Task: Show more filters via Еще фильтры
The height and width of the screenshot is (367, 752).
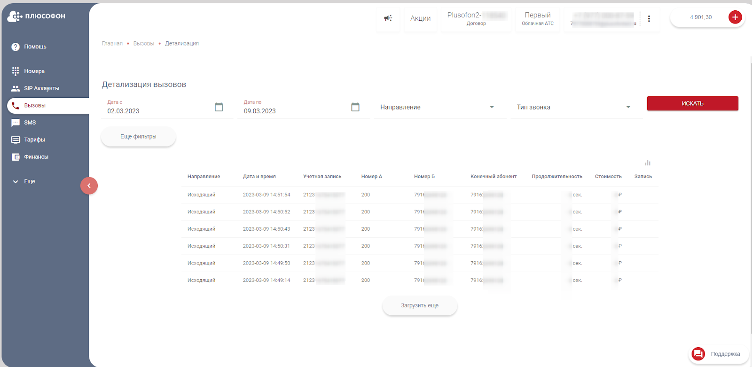Action: coord(138,137)
